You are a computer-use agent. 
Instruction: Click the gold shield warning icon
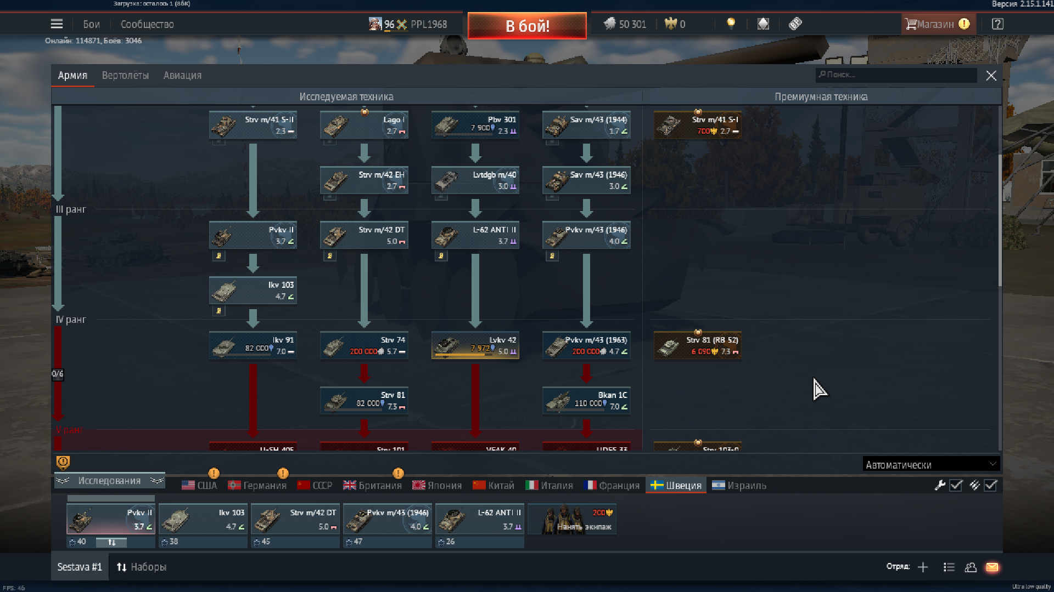point(63,463)
